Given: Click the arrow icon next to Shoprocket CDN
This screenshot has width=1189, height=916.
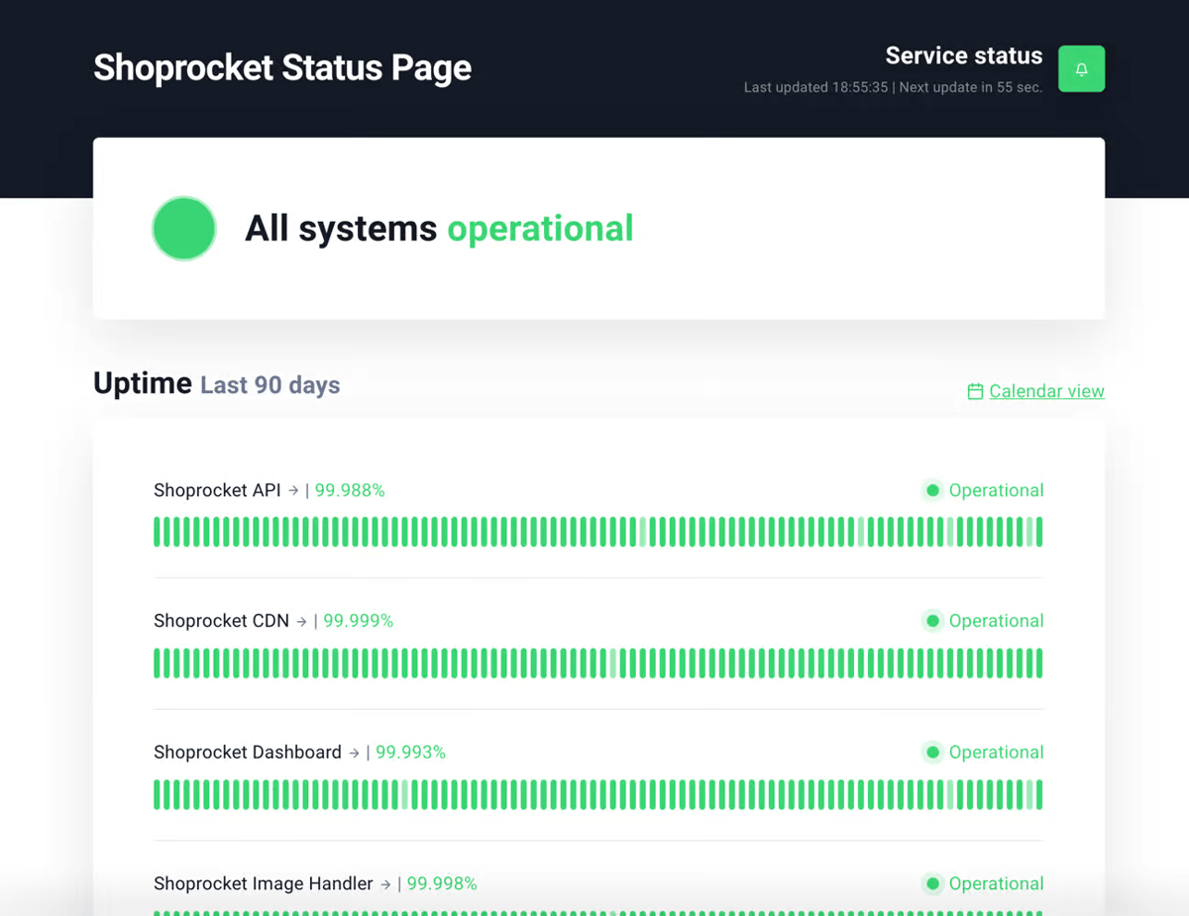Looking at the screenshot, I should pyautogui.click(x=301, y=622).
